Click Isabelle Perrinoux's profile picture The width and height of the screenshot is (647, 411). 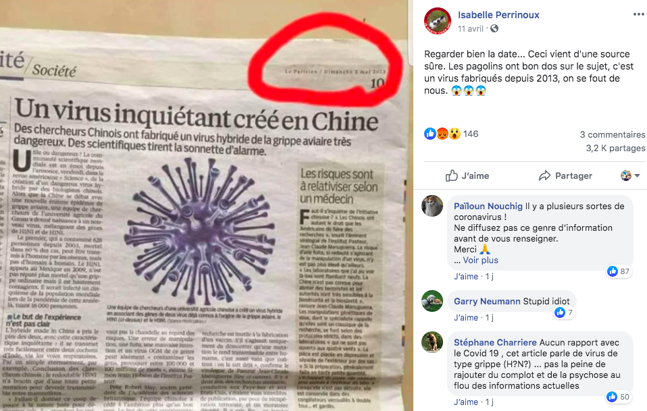(x=438, y=21)
